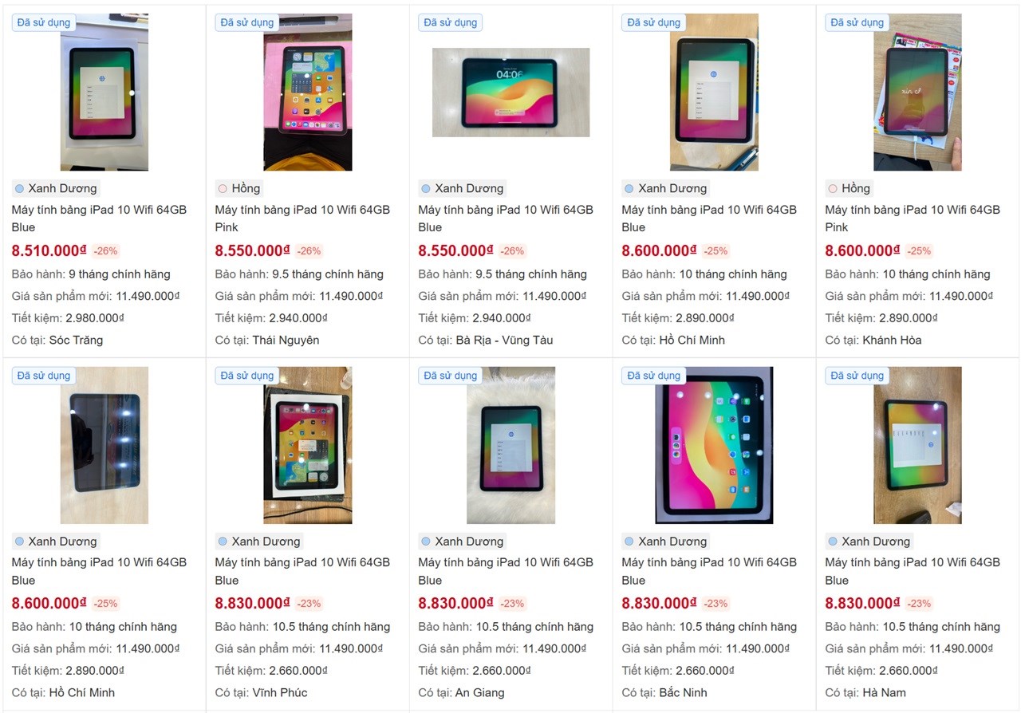Click the pink iPad photo from Thái Nguyên

click(x=307, y=92)
